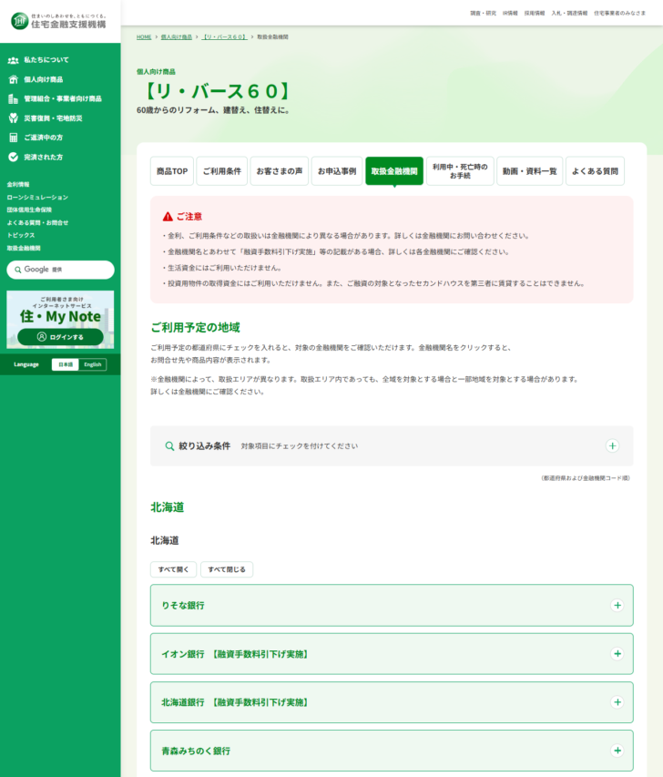Open 調査・研究 in top header
Viewport: 663px width, 777px height.
(483, 14)
